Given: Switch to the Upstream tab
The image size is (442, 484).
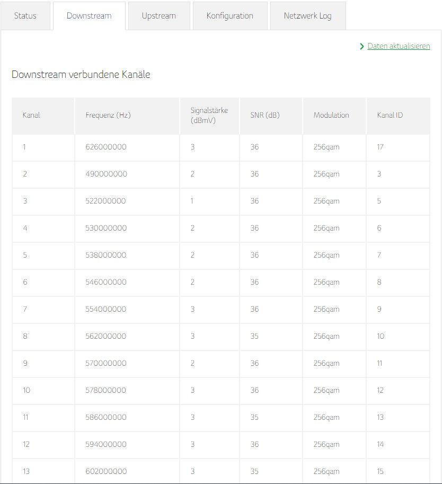Looking at the screenshot, I should point(158,16).
